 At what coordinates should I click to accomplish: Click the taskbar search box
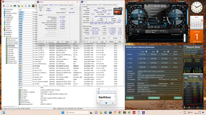pos(77,112)
